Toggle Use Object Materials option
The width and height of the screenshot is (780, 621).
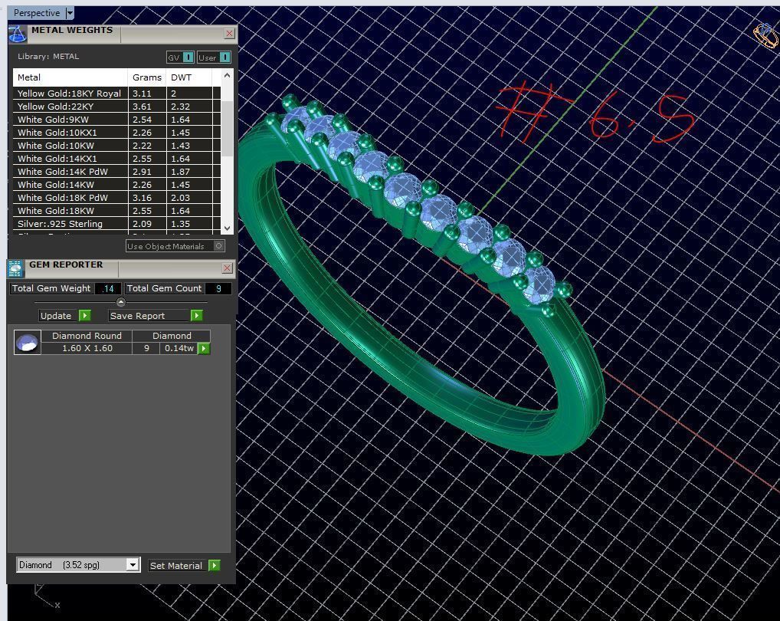(175, 246)
